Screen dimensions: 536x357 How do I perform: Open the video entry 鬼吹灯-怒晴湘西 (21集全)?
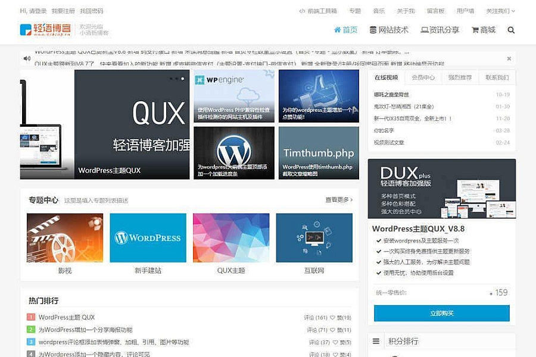(x=404, y=107)
